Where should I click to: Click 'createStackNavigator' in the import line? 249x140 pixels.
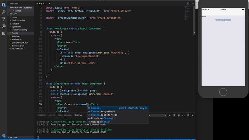pos(72,18)
